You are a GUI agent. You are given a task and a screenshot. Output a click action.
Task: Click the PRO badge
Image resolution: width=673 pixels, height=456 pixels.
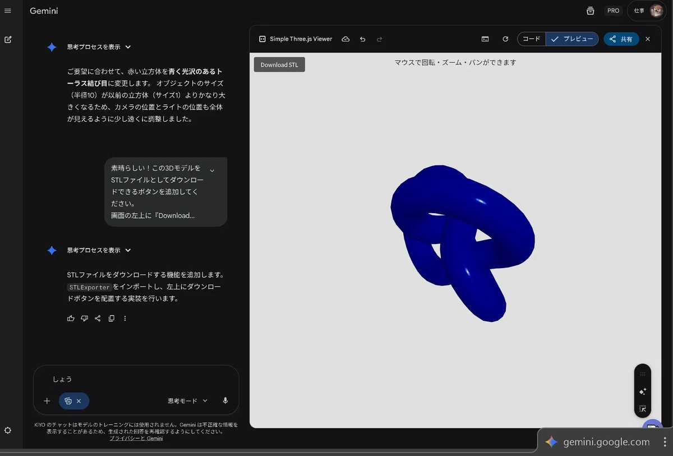pos(613,11)
